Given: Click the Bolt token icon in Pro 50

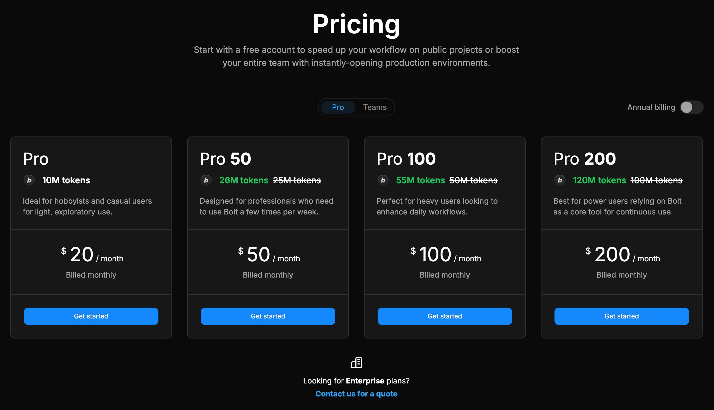Looking at the screenshot, I should pos(206,180).
